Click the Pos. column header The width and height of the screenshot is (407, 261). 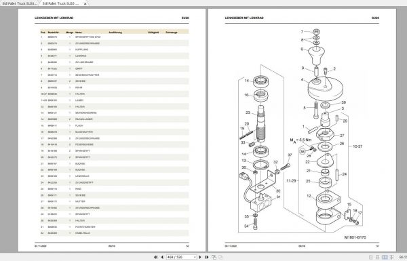pos(43,33)
